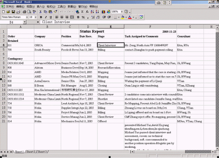Click the Undo arrow
The height and width of the screenshot is (158, 219).
pyautogui.click(x=61, y=12)
